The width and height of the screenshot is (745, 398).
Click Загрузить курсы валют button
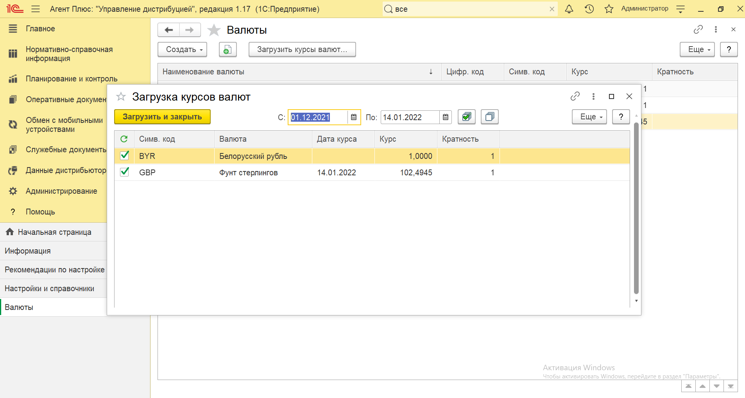[302, 50]
